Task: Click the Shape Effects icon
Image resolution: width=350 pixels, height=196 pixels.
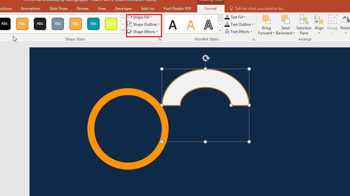Action: click(130, 31)
